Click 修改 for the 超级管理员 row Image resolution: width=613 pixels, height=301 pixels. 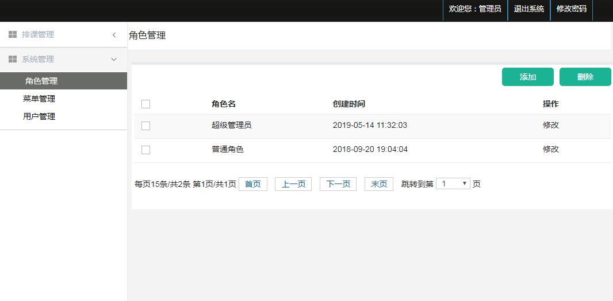coord(551,125)
